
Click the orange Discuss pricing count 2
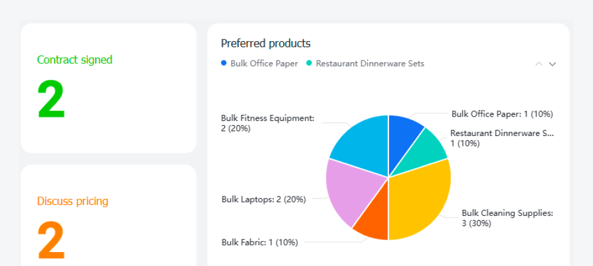(51, 241)
